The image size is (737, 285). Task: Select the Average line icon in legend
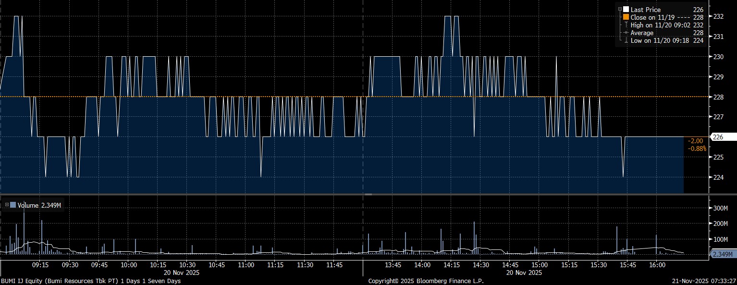[x=626, y=33]
